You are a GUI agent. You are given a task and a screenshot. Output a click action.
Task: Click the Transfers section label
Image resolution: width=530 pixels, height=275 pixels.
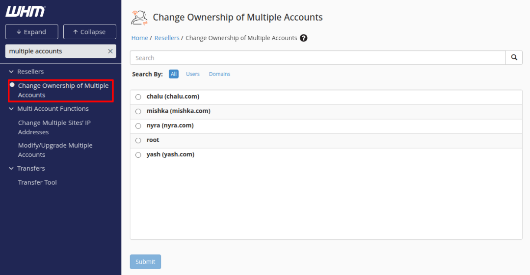coord(31,168)
